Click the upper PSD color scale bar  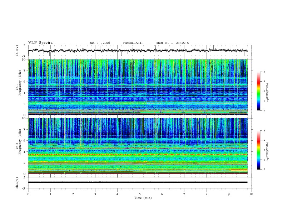258,91
